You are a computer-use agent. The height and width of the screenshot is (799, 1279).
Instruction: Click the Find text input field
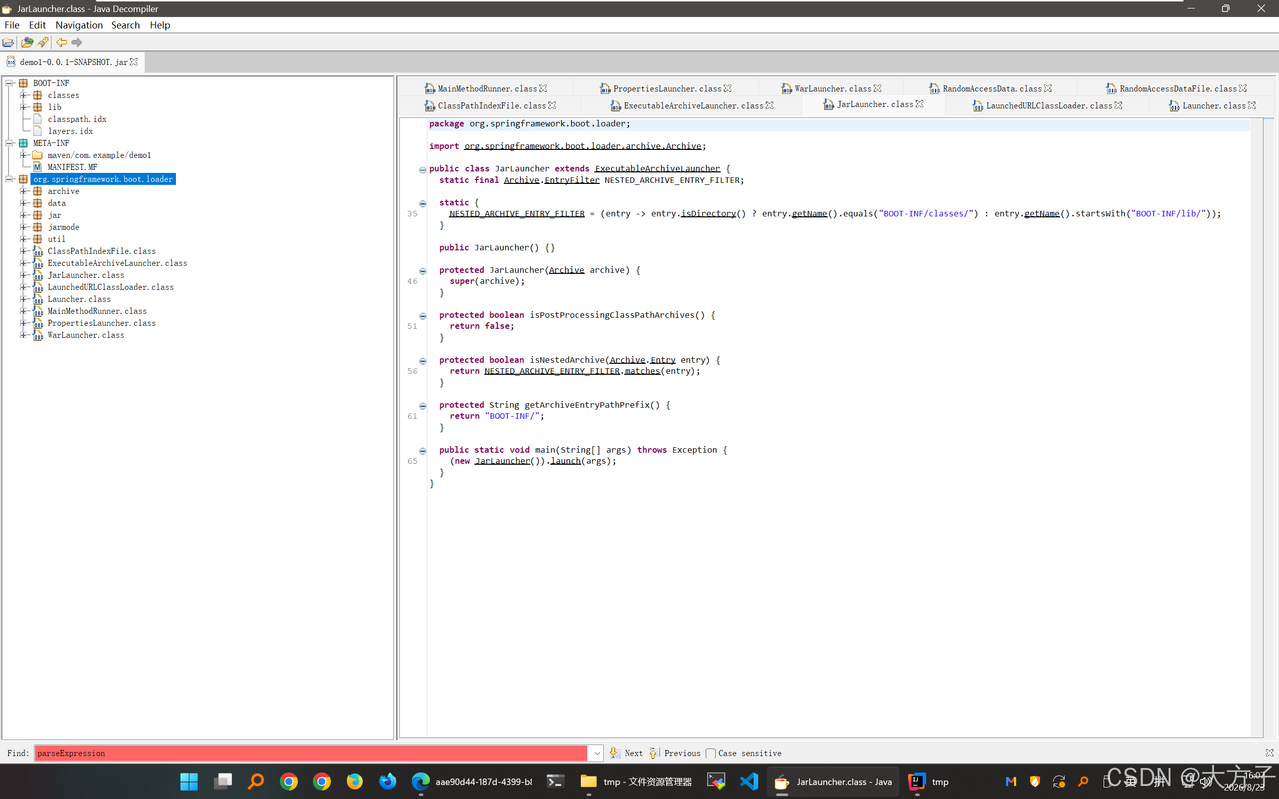point(311,753)
